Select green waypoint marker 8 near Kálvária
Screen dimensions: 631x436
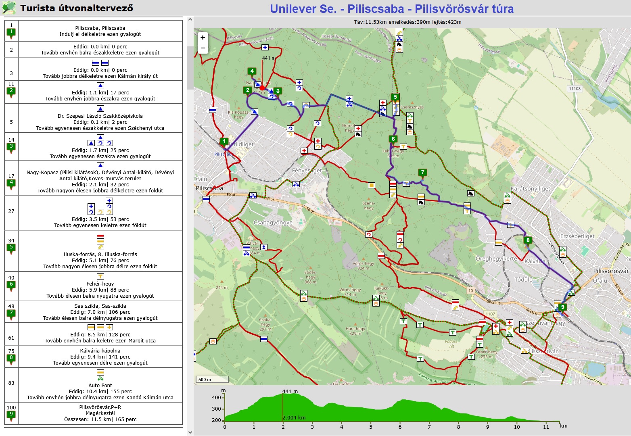click(528, 241)
